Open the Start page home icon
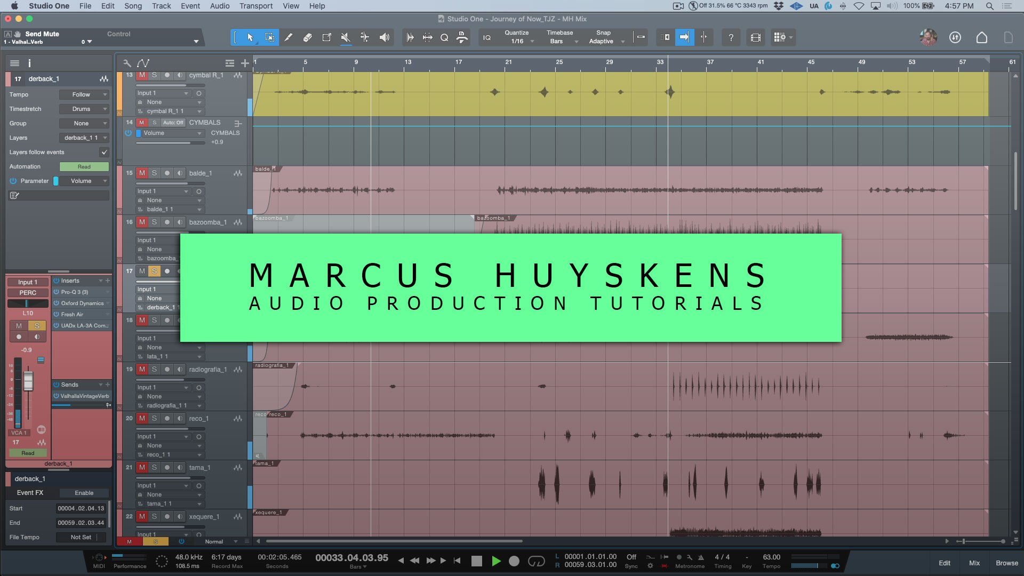The height and width of the screenshot is (576, 1024). pos(981,37)
